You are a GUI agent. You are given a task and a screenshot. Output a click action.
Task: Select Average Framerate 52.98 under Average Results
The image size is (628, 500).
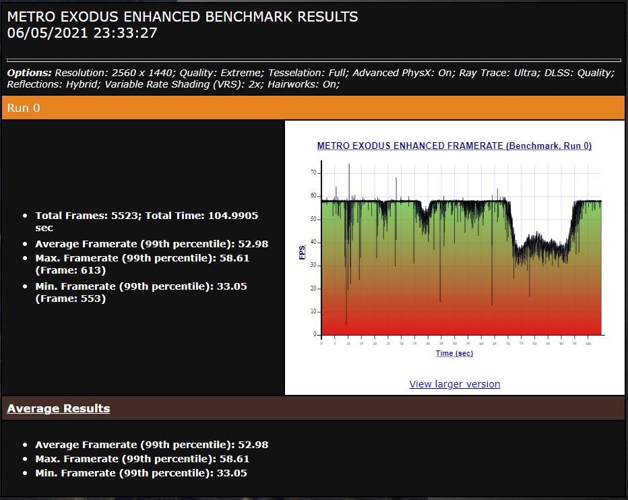pos(152,445)
